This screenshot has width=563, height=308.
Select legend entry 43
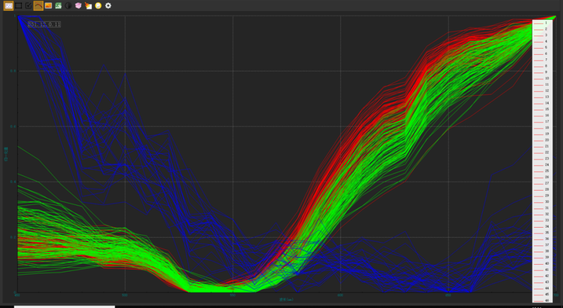tap(542, 282)
